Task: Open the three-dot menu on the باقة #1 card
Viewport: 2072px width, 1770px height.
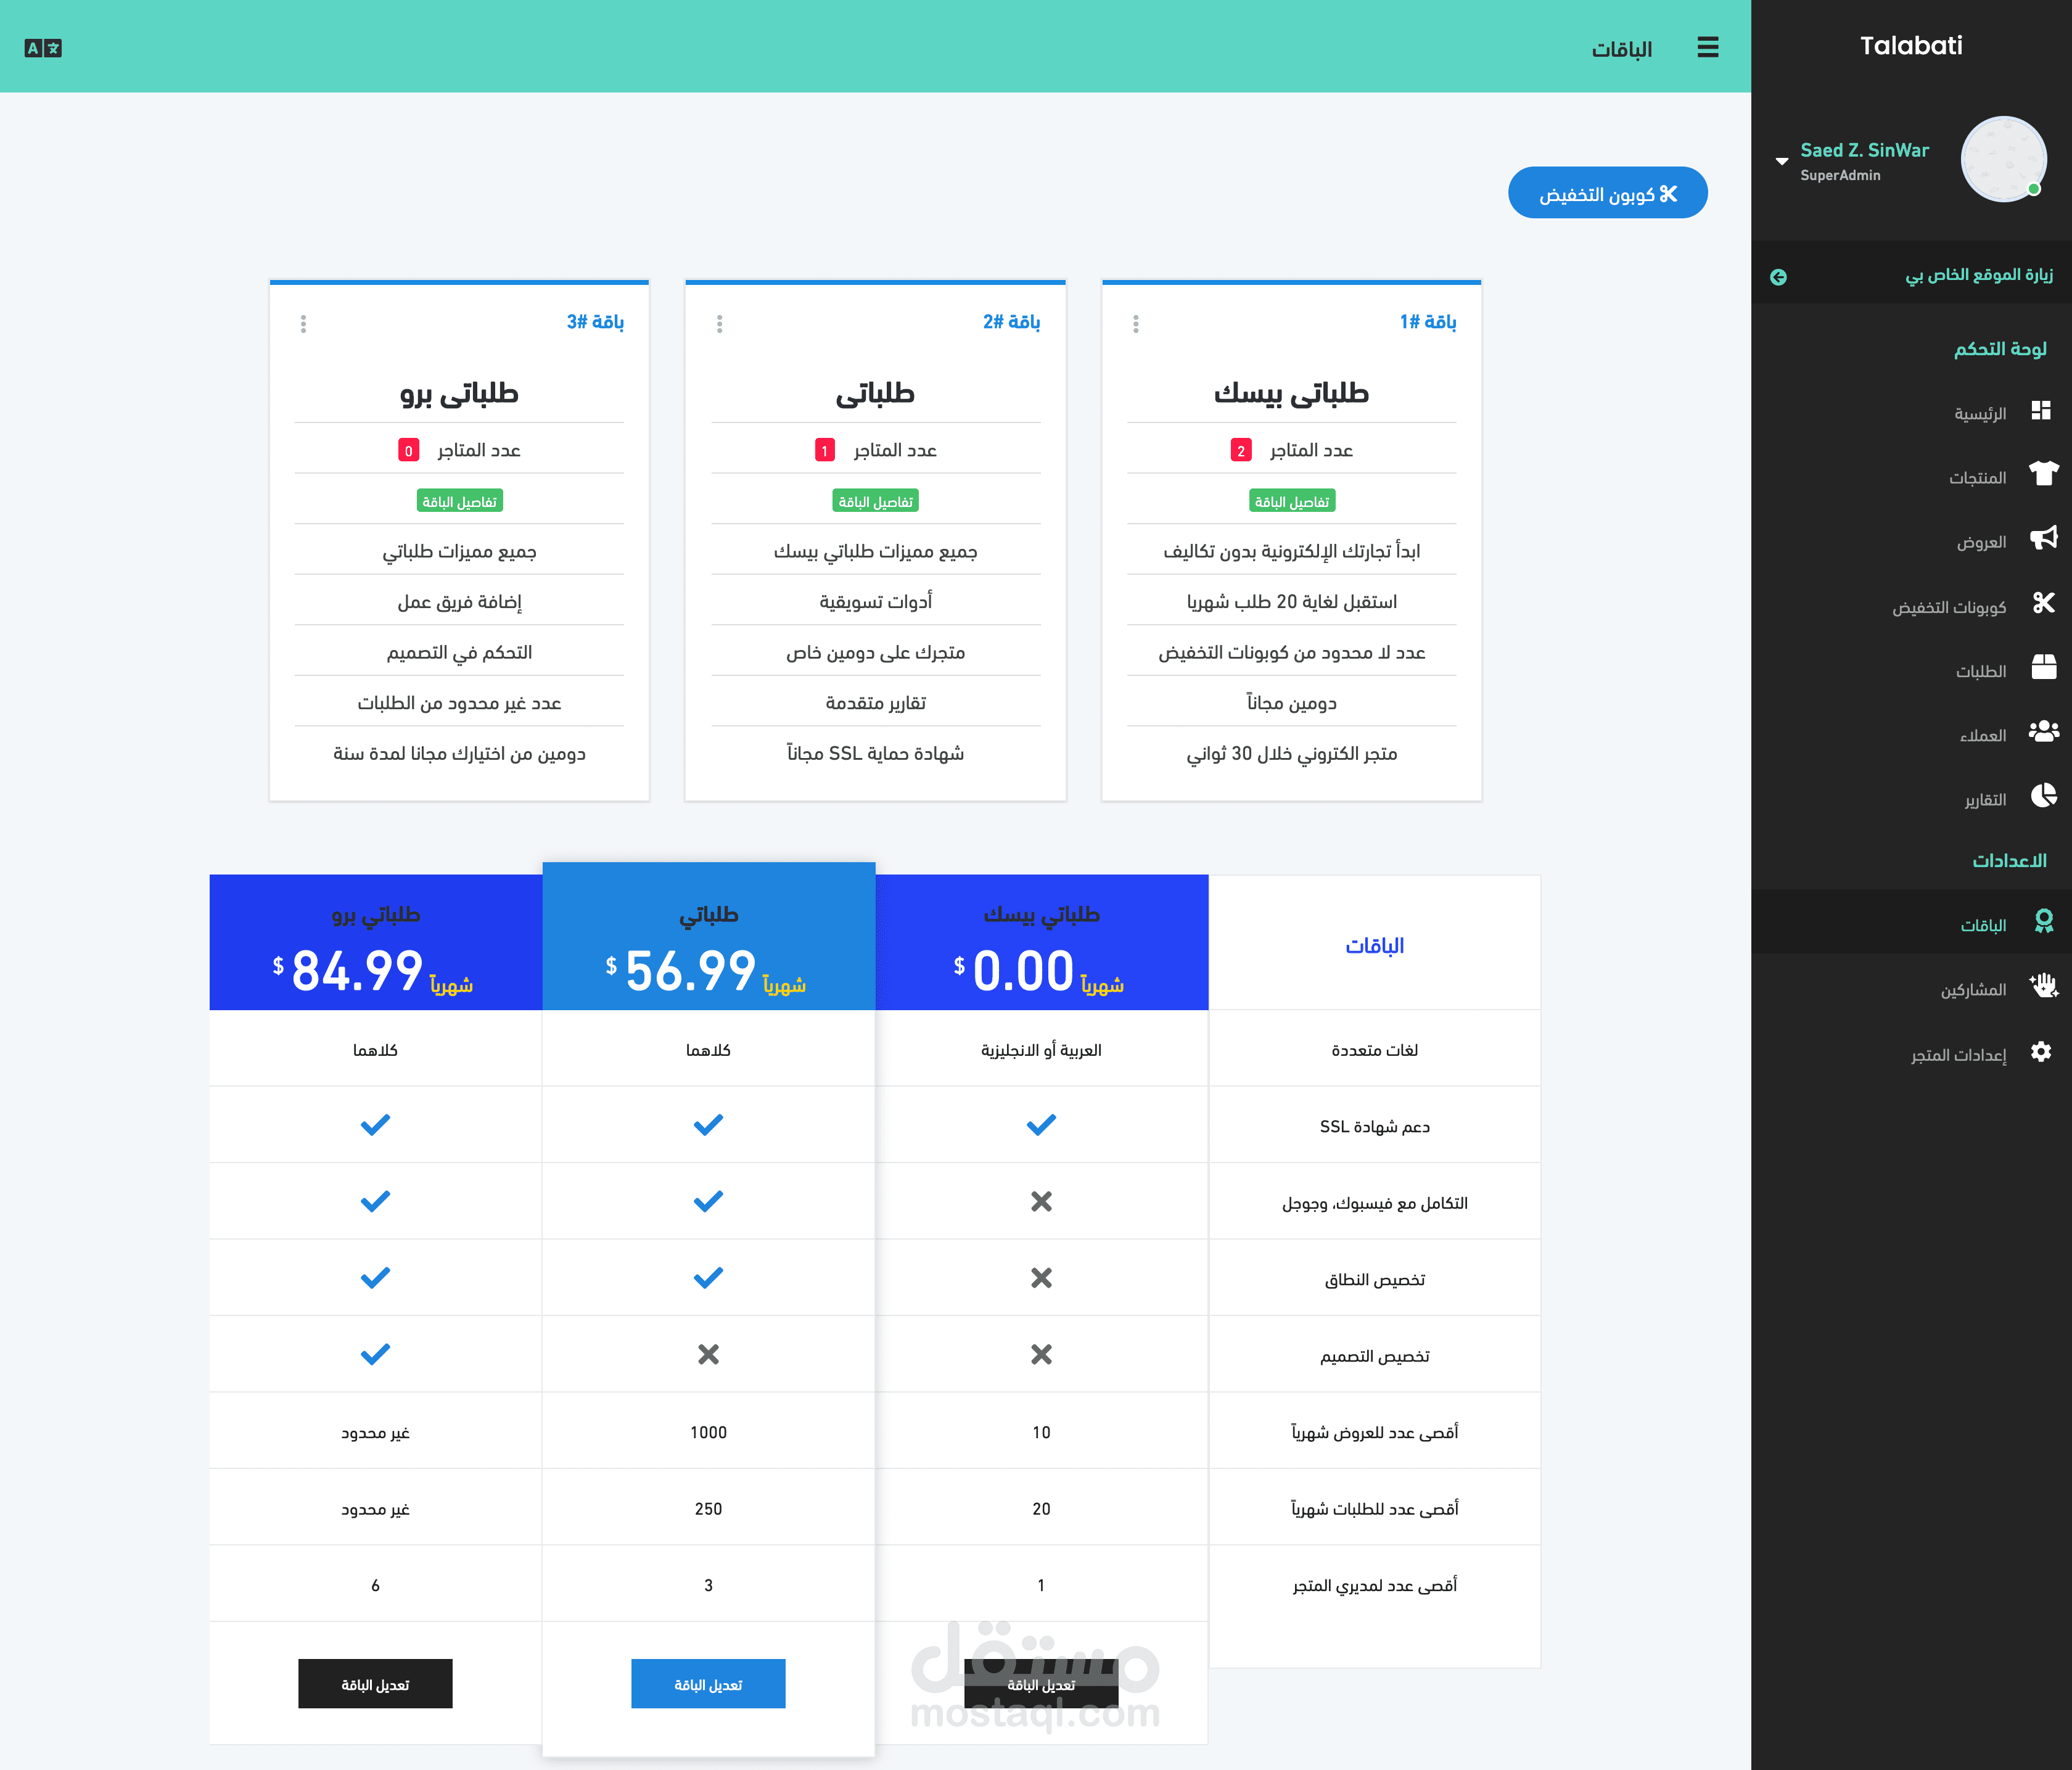Action: point(1135,324)
